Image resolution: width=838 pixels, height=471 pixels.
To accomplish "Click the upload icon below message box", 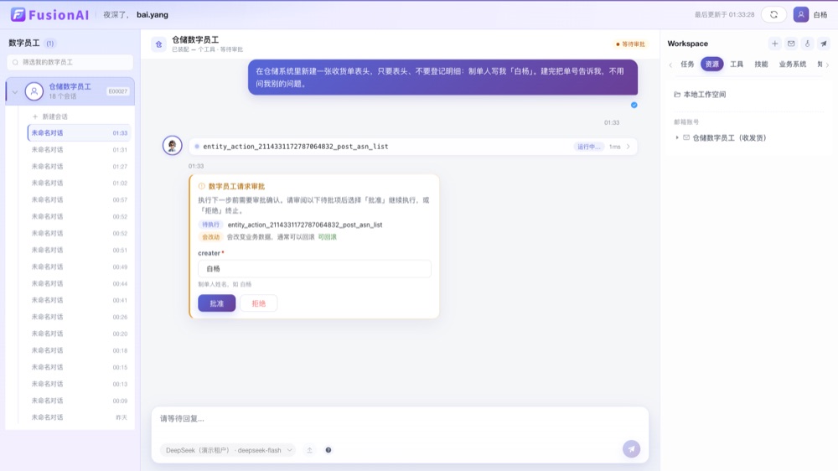I will click(x=309, y=450).
